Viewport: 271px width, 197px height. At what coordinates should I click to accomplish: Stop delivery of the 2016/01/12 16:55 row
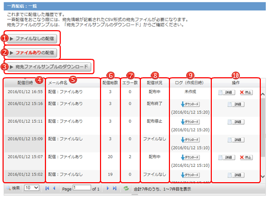click(247, 93)
